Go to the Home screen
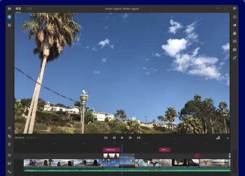The image size is (245, 176). click(9, 8)
